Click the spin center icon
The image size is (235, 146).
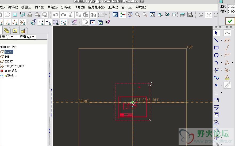pos(123,15)
